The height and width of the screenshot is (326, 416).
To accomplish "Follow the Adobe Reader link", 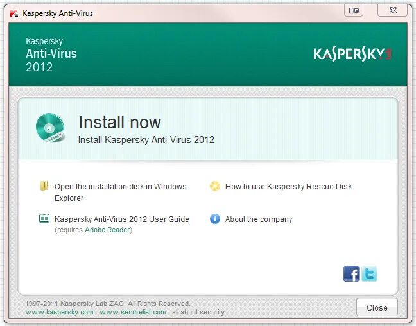I will (x=107, y=230).
